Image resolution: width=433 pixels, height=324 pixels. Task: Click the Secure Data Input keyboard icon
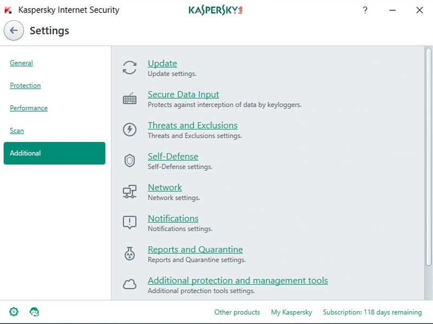[129, 99]
